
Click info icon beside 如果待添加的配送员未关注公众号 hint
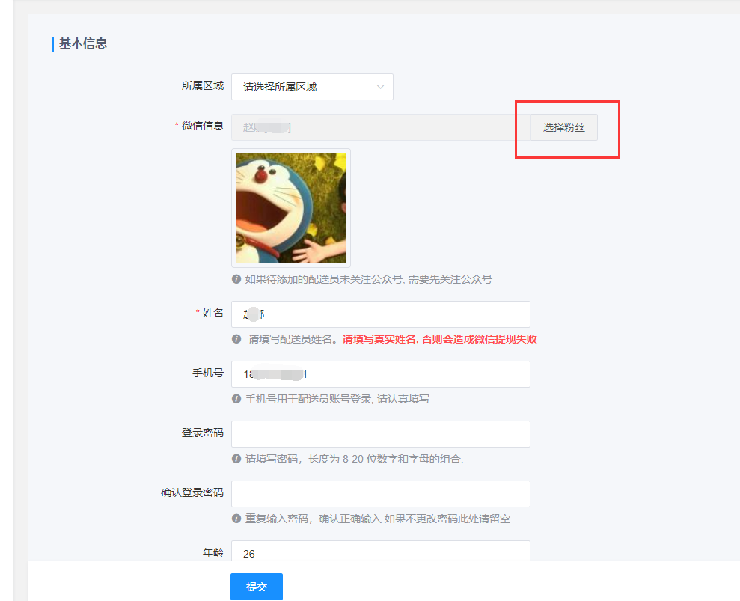click(x=236, y=279)
